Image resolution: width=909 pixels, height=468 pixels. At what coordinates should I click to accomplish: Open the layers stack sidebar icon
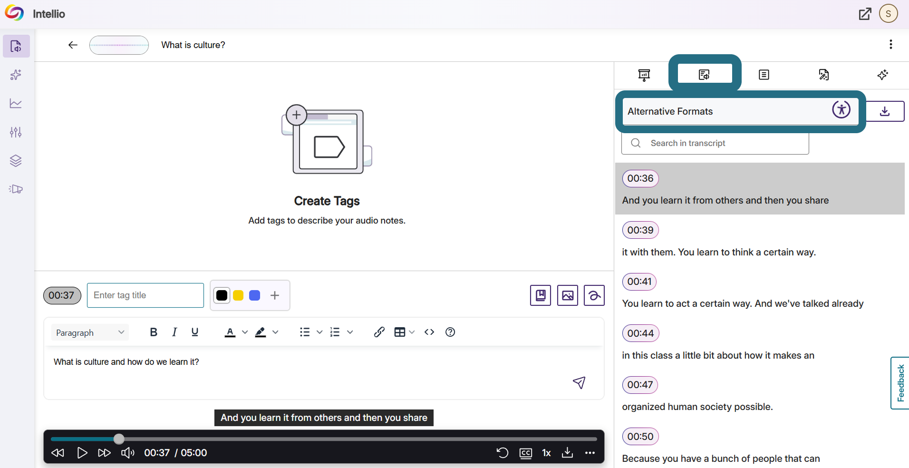[x=16, y=161]
